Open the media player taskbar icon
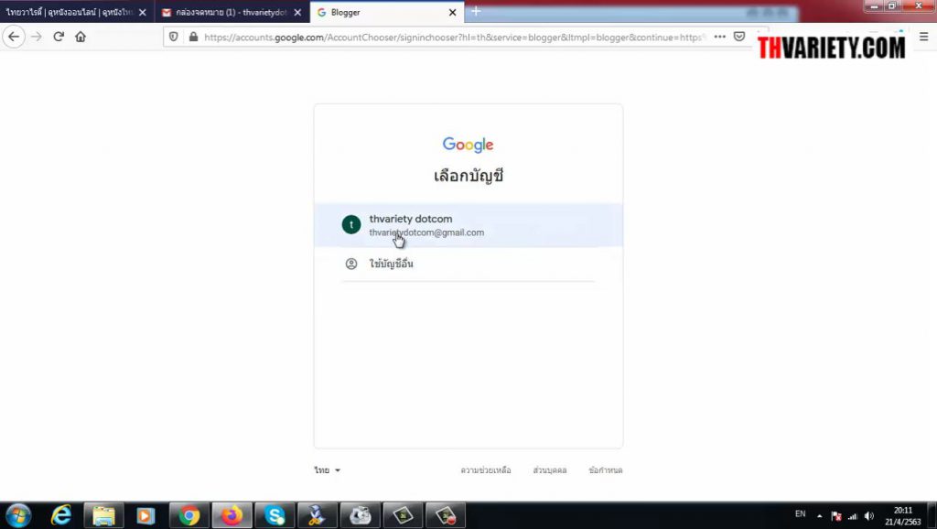Viewport: 937px width, 529px height. 145,515
